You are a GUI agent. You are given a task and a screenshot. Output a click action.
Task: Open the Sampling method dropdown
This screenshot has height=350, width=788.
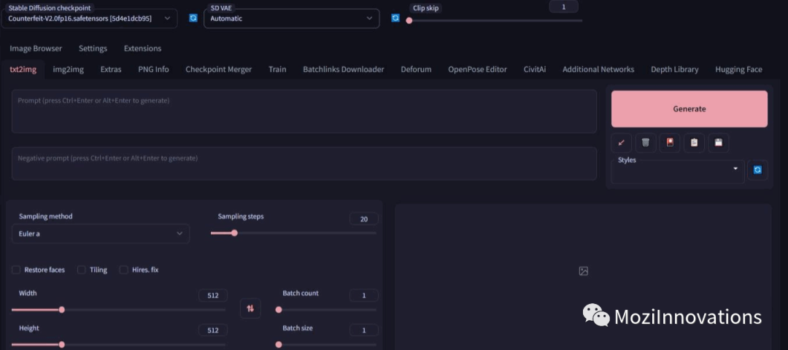(101, 233)
